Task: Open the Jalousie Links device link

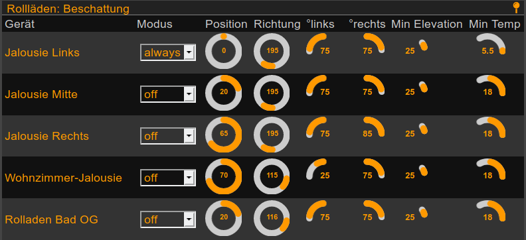Action: [42, 52]
